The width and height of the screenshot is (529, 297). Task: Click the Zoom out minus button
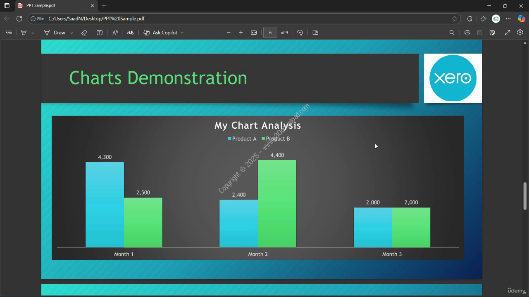(229, 33)
